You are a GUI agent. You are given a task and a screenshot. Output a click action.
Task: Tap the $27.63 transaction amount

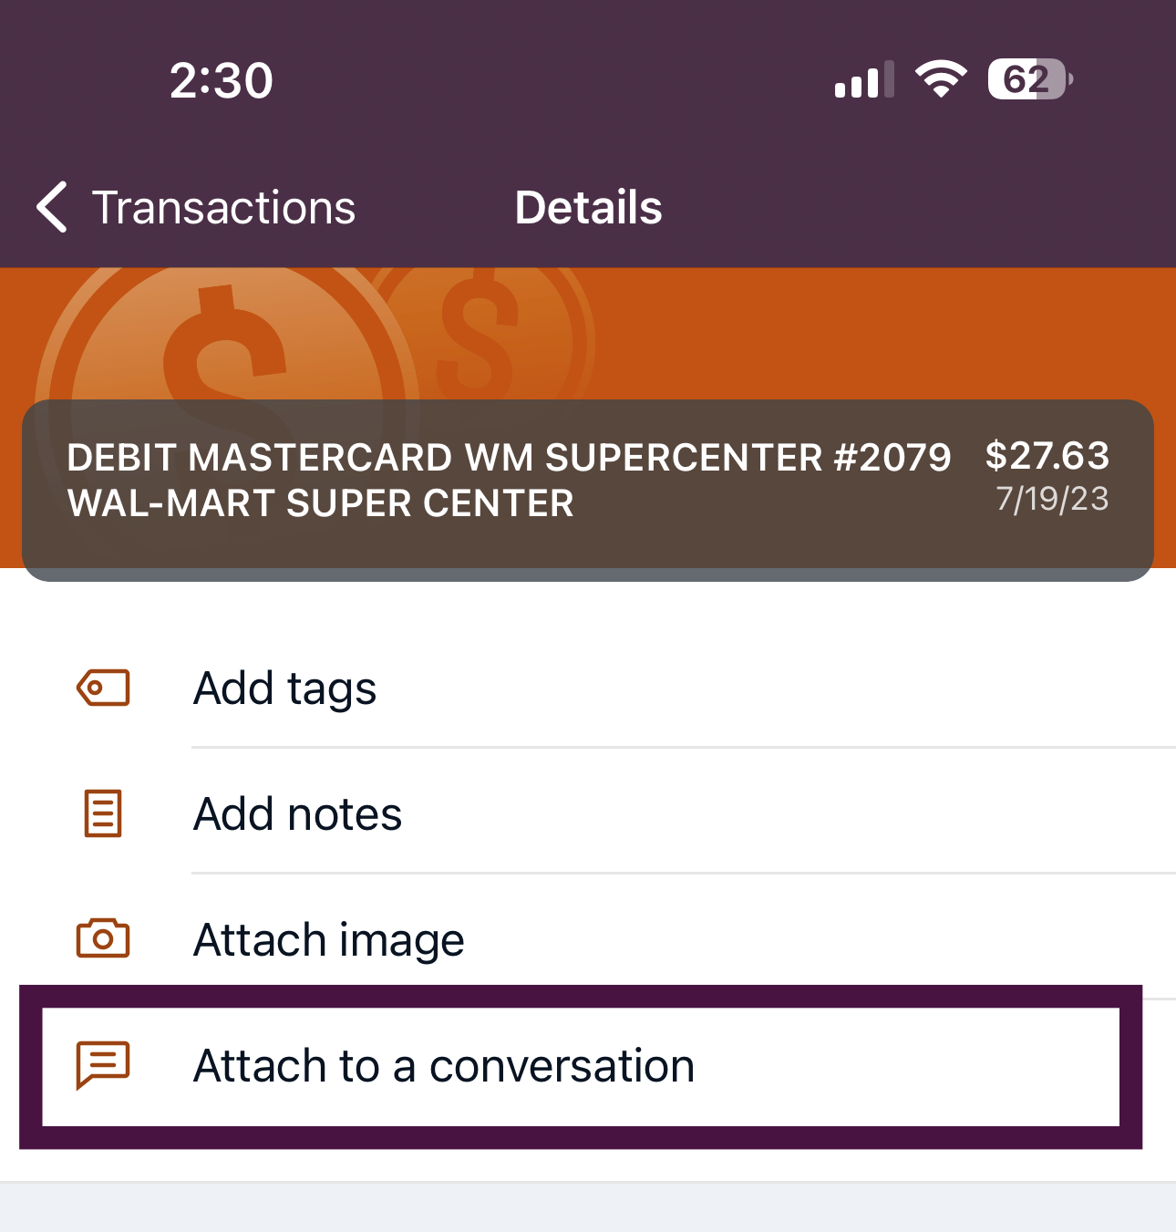tap(1047, 455)
